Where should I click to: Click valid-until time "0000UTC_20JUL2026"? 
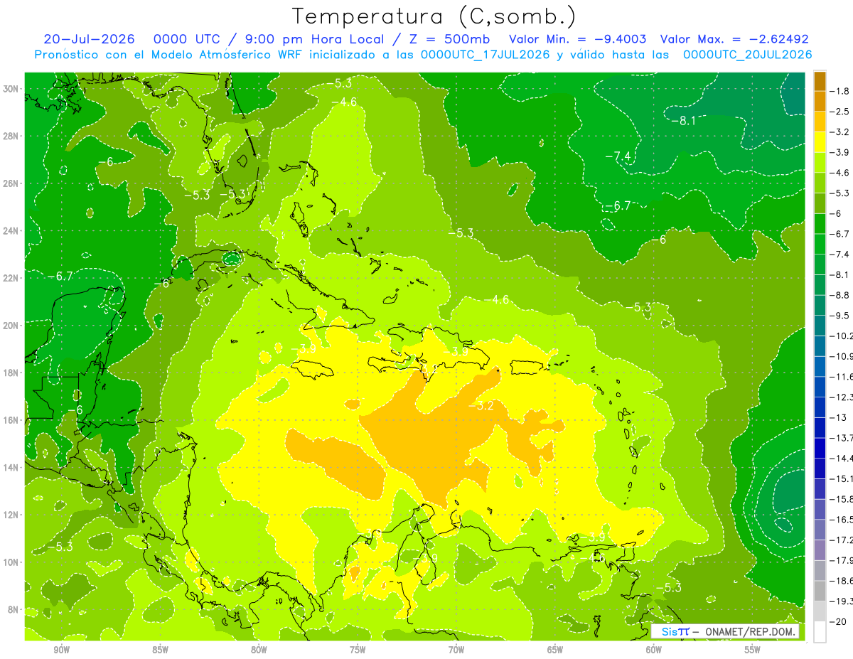747,55
